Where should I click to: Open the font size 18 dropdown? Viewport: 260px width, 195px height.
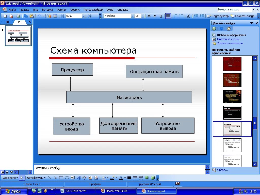point(143,16)
